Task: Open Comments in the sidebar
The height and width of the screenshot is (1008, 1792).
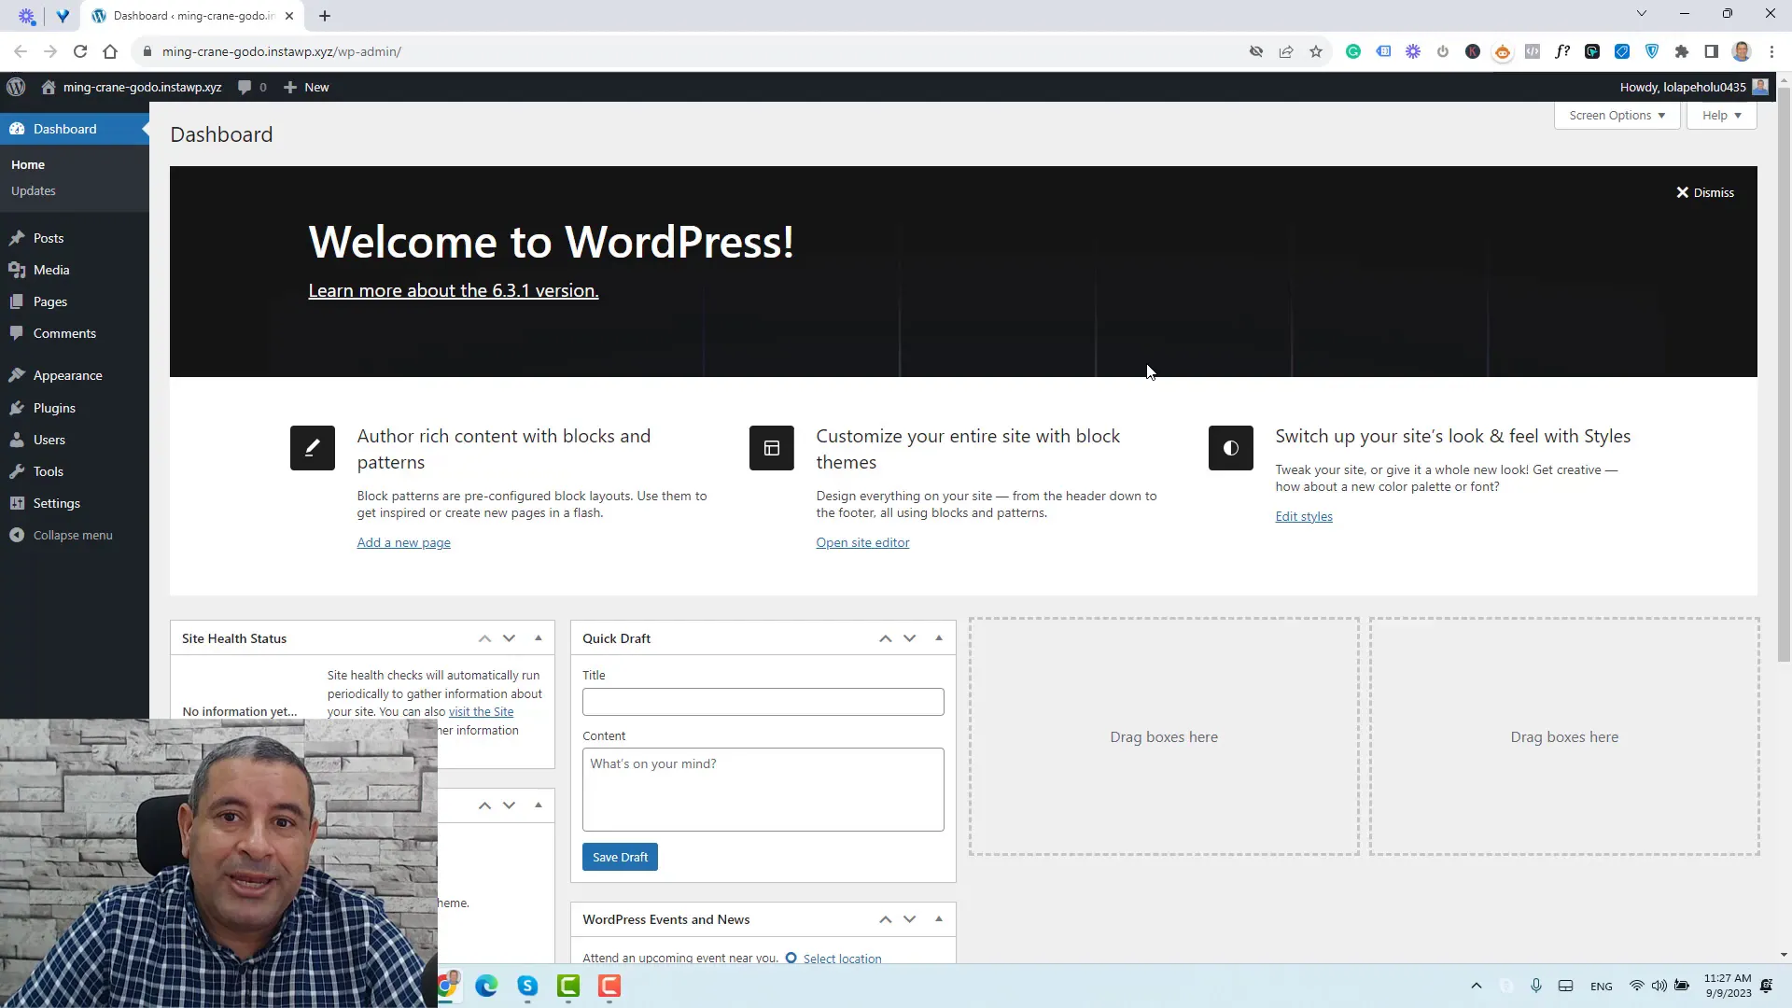Action: point(64,333)
